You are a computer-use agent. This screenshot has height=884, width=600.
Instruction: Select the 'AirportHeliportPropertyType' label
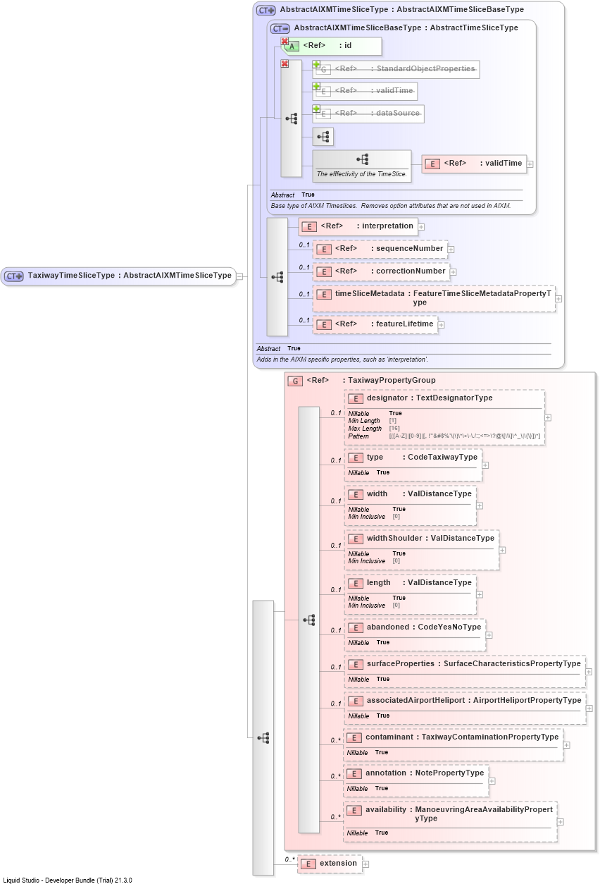[x=527, y=701]
